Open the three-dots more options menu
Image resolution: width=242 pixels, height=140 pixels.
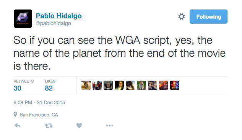(x=110, y=126)
